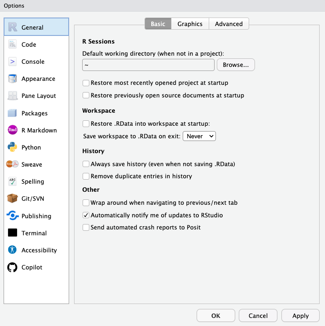Screen dimensions: 325x326
Task: Click the R Markdown Rmd icon
Action: click(13, 130)
